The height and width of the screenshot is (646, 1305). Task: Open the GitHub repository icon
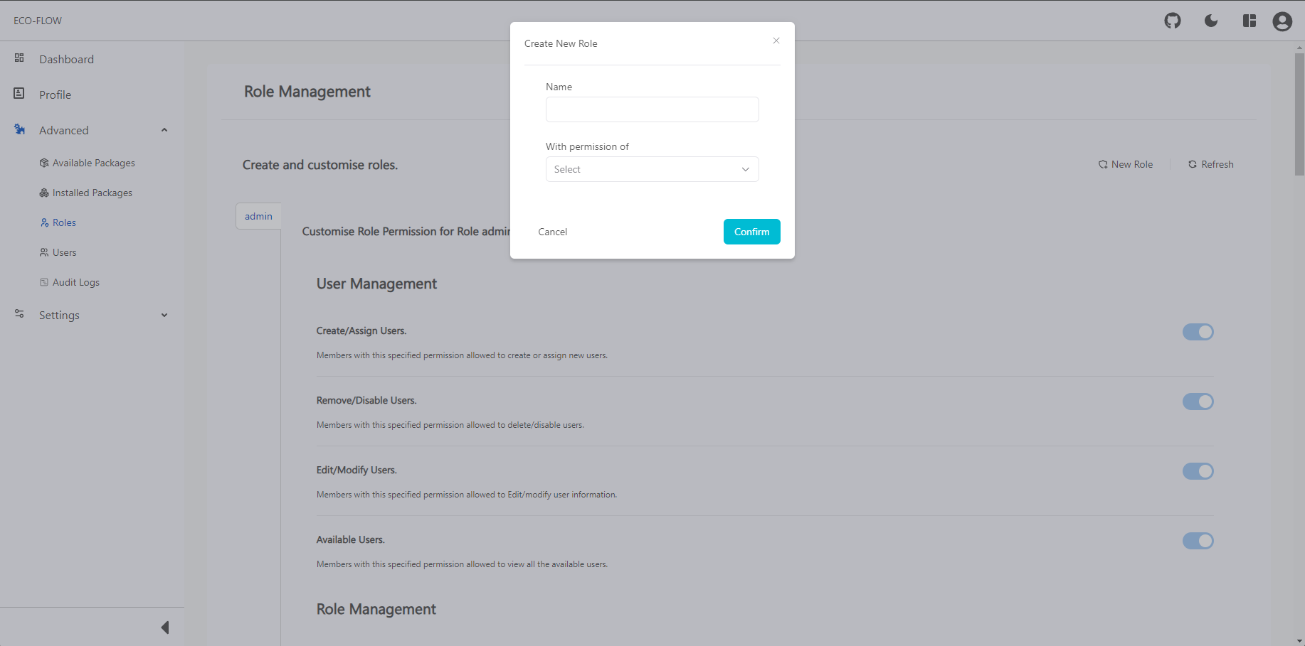pos(1173,21)
